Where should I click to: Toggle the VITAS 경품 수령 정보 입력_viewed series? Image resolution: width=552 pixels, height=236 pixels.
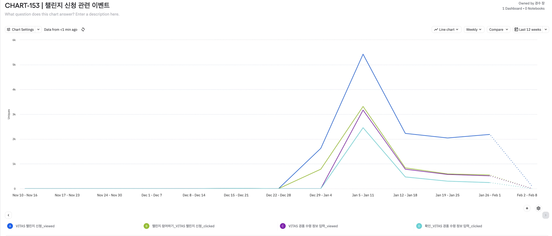point(313,226)
